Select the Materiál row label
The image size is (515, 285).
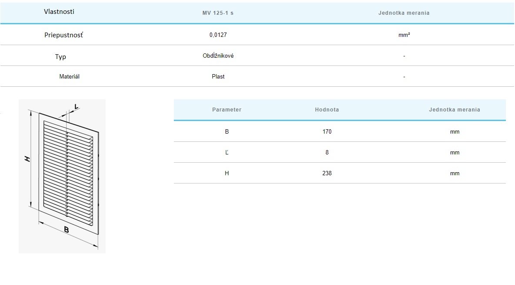(69, 76)
